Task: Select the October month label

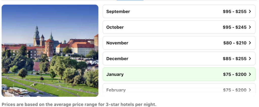Action: (115, 27)
